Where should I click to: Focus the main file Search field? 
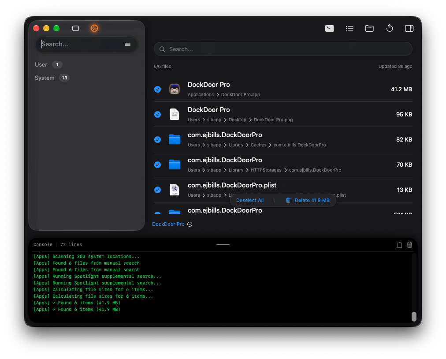[283, 49]
